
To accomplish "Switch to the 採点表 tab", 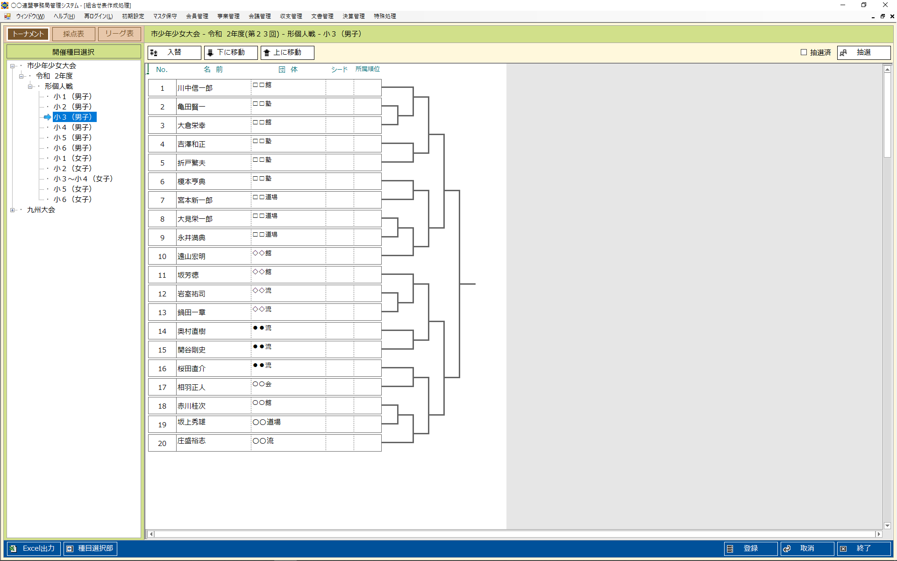I will [73, 34].
